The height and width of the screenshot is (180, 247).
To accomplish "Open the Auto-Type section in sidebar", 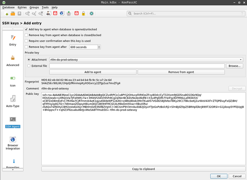I will (x=13, y=102).
